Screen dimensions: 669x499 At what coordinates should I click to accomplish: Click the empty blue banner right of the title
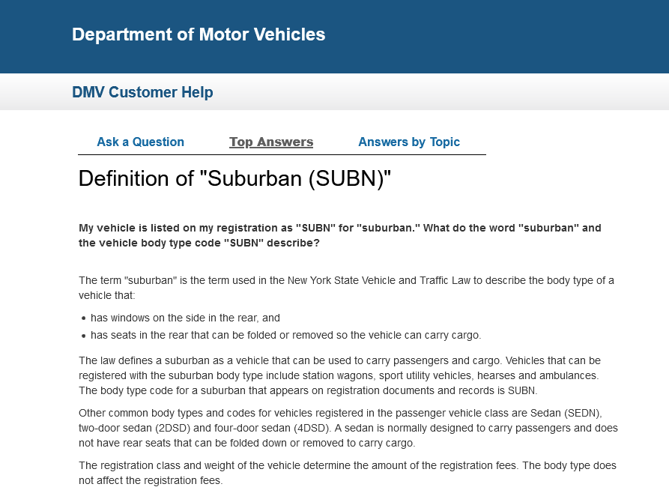click(x=495, y=35)
